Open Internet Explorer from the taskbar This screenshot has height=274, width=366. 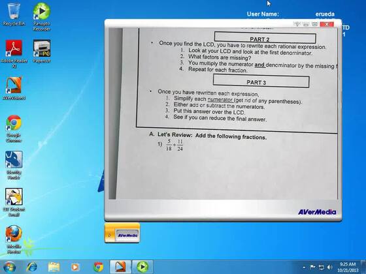click(31, 267)
